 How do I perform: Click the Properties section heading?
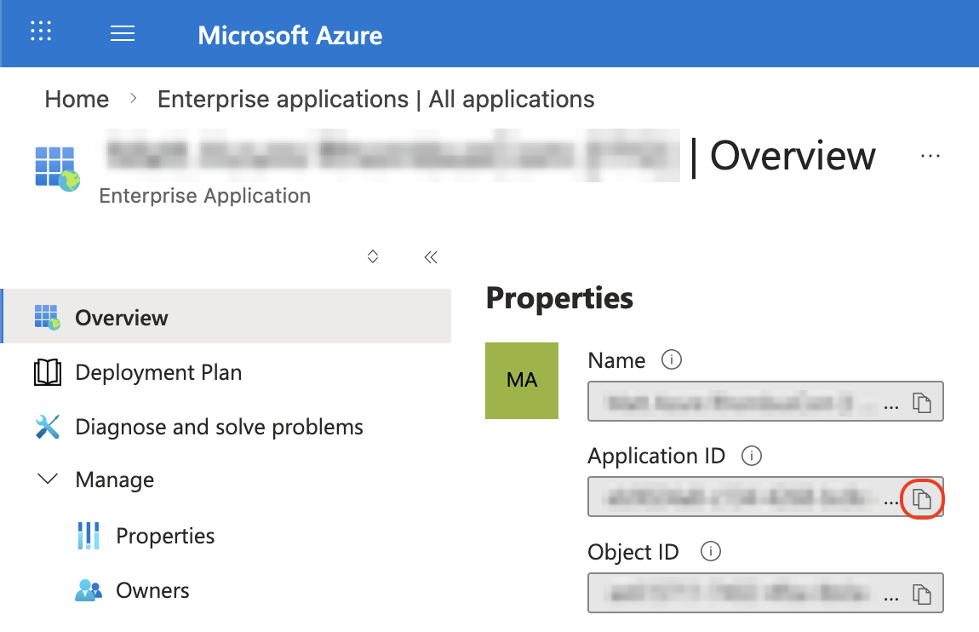point(559,298)
